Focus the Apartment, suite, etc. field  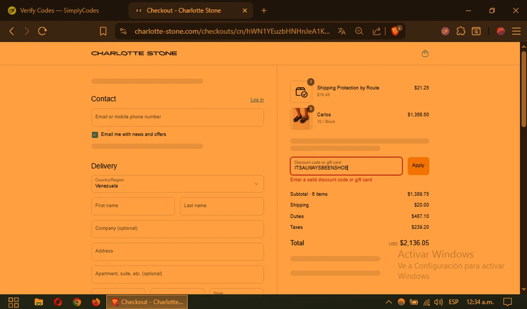(177, 275)
